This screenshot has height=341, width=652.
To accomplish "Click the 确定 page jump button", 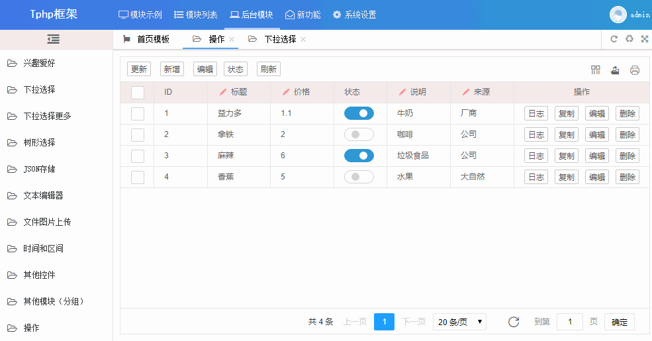I will tap(620, 322).
